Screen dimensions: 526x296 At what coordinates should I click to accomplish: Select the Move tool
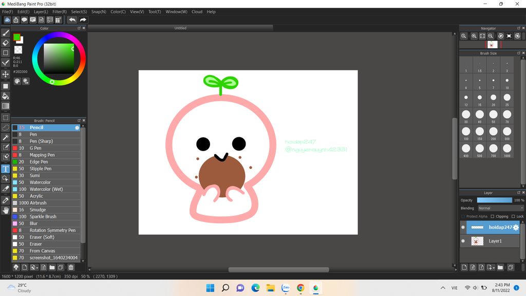point(6,75)
